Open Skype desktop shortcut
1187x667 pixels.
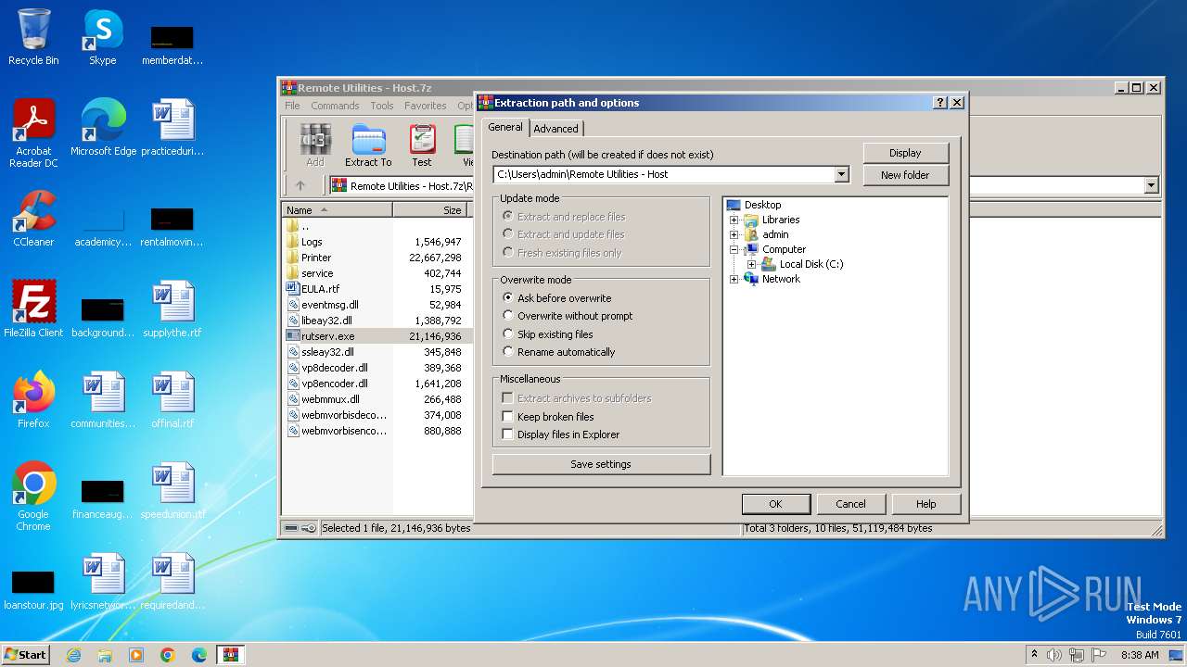(103, 37)
